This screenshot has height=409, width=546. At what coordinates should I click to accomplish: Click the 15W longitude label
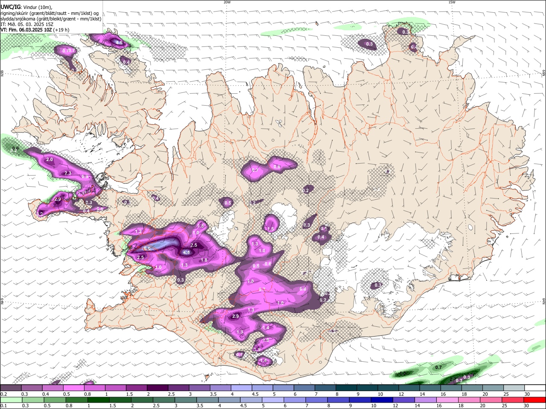point(452,2)
